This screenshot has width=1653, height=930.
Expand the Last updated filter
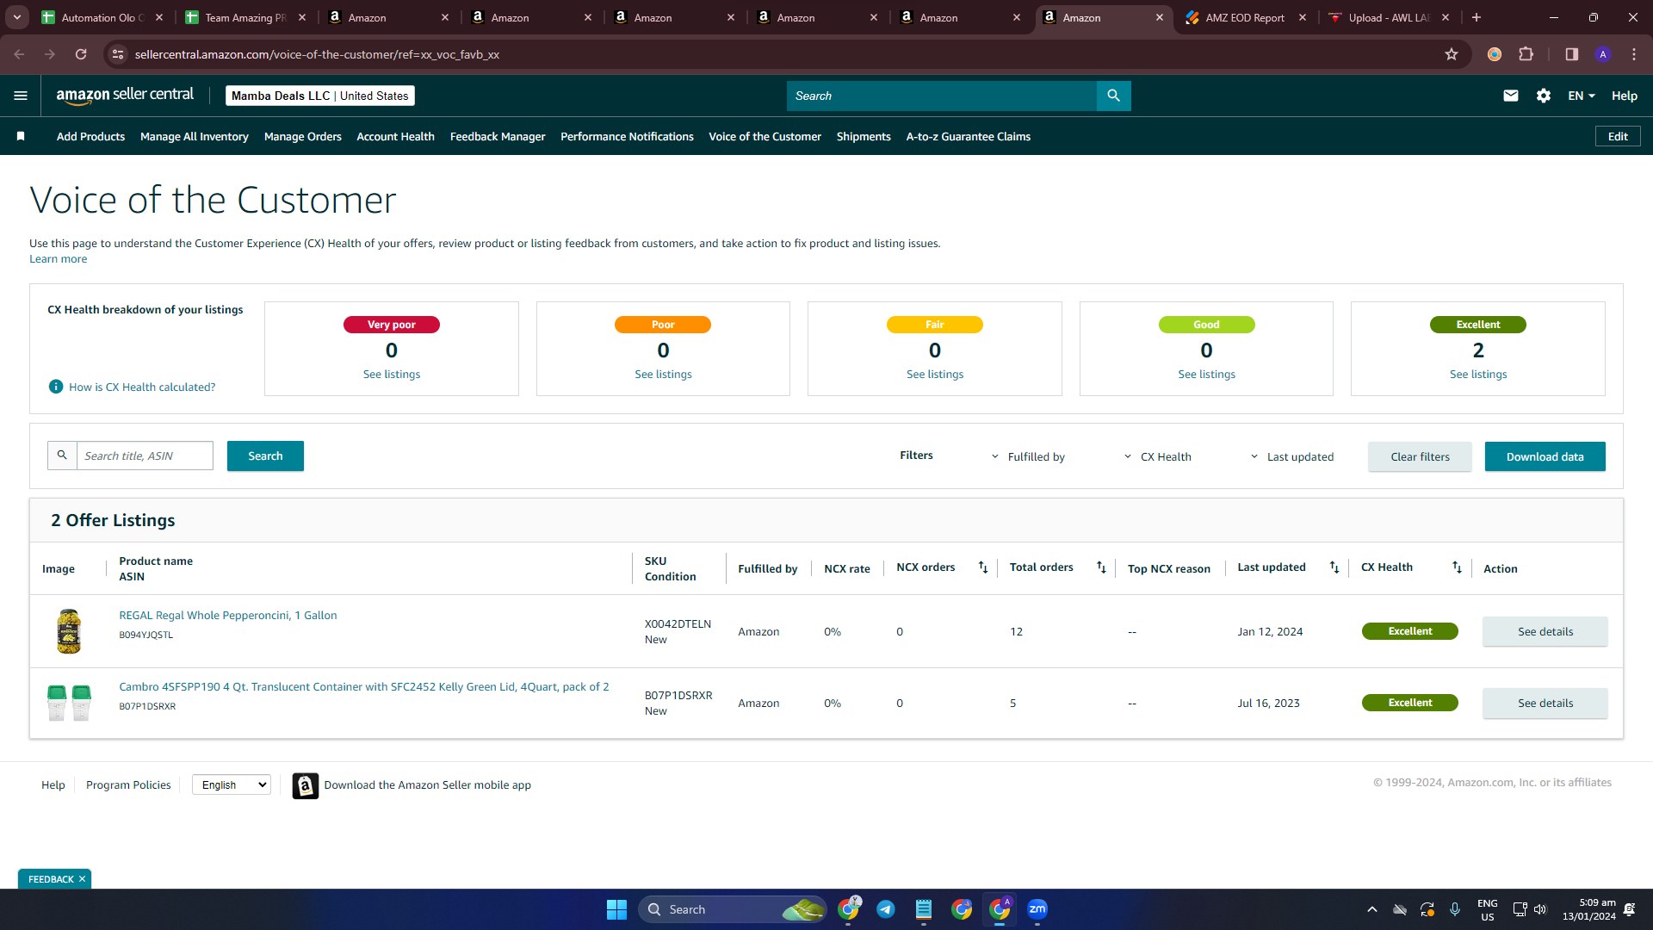click(x=1292, y=456)
